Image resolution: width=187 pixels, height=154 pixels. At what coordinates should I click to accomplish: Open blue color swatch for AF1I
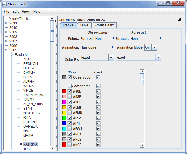pos(64,123)
